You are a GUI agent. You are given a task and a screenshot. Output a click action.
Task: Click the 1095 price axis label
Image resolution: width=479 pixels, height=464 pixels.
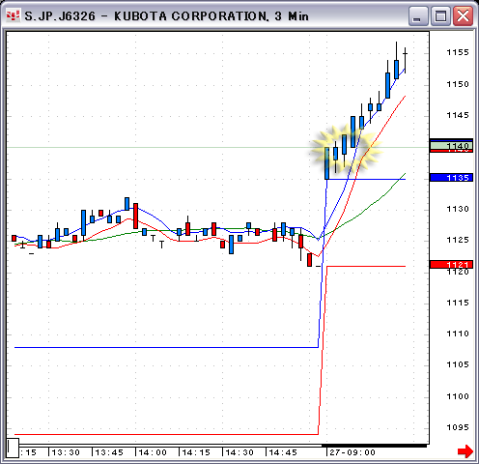click(x=458, y=427)
